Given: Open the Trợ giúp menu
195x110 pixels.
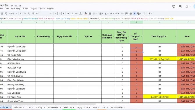Looking at the screenshot, I should coord(50,8).
